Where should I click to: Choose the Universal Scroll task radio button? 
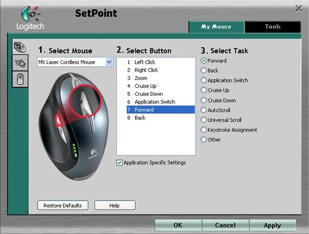coord(203,120)
